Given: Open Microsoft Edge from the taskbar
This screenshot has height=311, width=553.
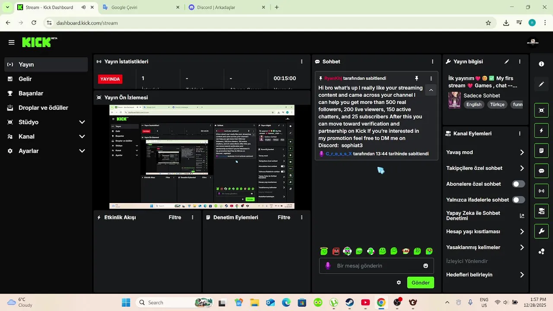Looking at the screenshot, I should (x=286, y=302).
